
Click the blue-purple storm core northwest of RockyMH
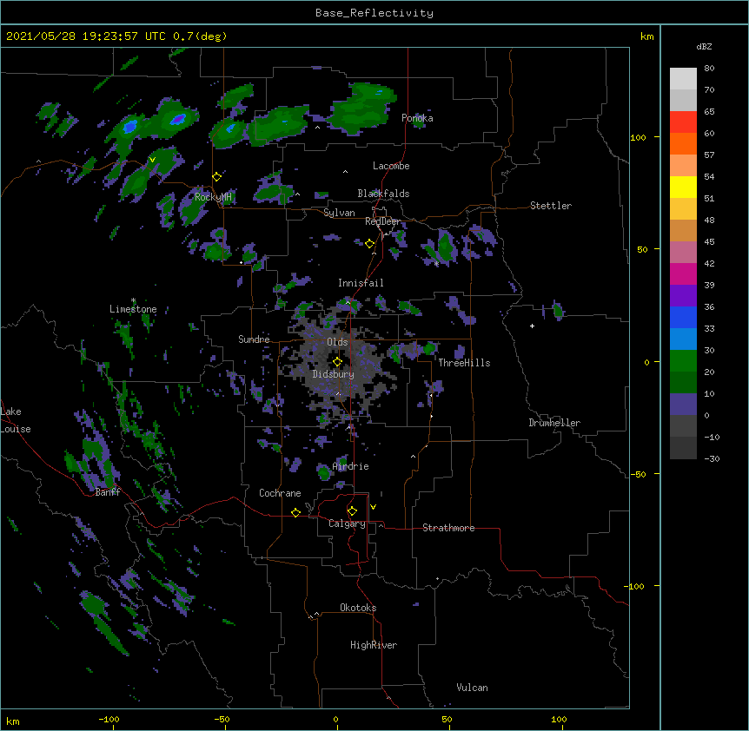click(178, 119)
